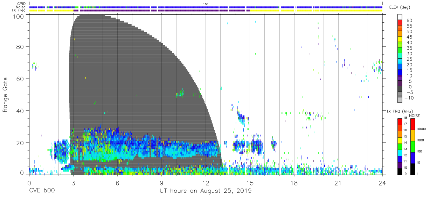430x198 pixels.
Task: Click the NOISE legend title
Action: pos(415,116)
